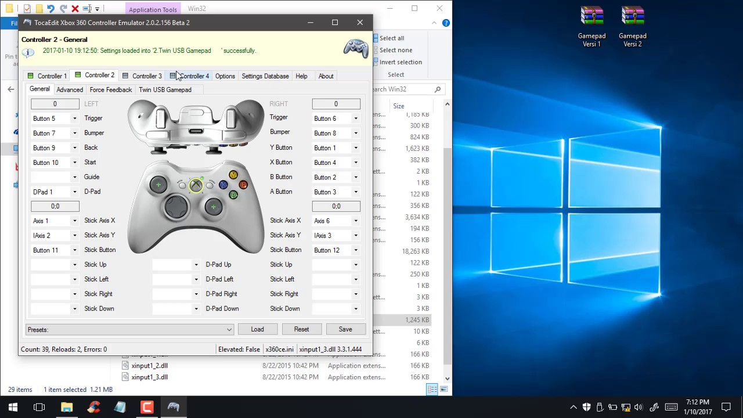Click the blue Help question mark in Explorer
This screenshot has width=743, height=418.
click(x=446, y=23)
